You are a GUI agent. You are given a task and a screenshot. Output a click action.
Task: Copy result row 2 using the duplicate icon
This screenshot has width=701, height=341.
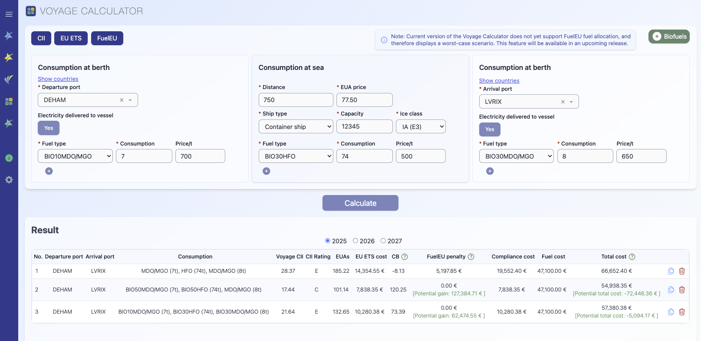point(671,290)
